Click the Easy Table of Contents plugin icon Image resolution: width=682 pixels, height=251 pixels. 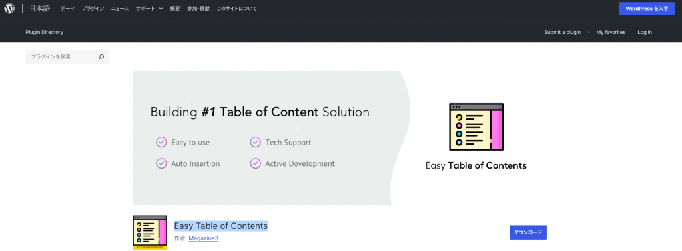(150, 232)
